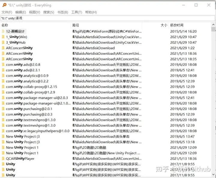Click date 2015/5/14 16:20
This screenshot has height=178, width=216.
183,31
